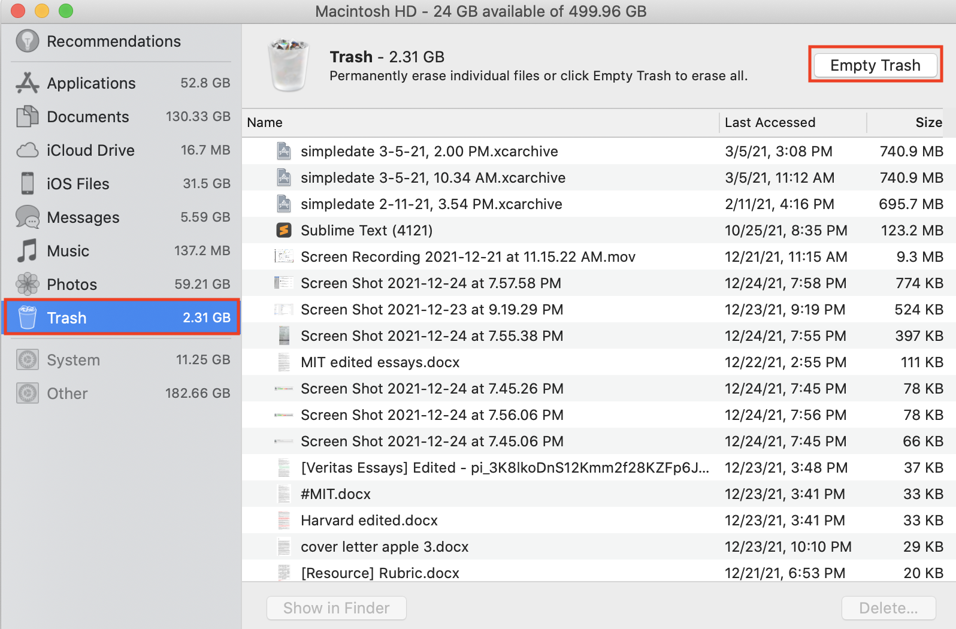Select the Music category label
The image size is (956, 629).
pos(68,251)
